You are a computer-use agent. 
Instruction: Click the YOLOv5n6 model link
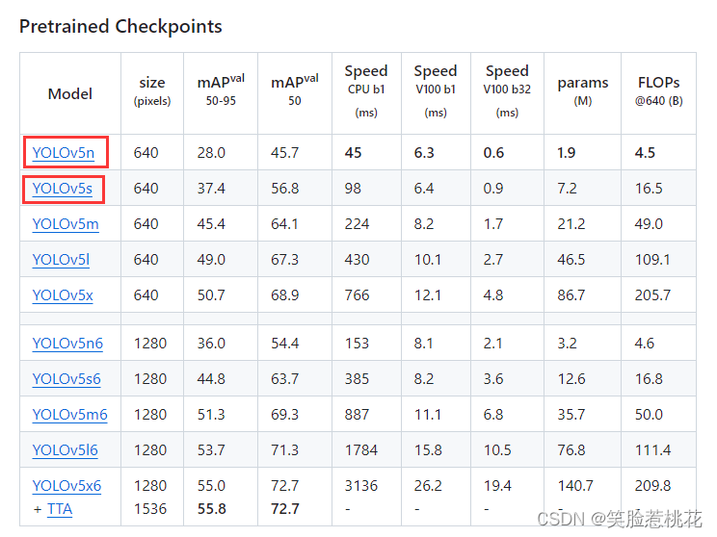coord(66,343)
